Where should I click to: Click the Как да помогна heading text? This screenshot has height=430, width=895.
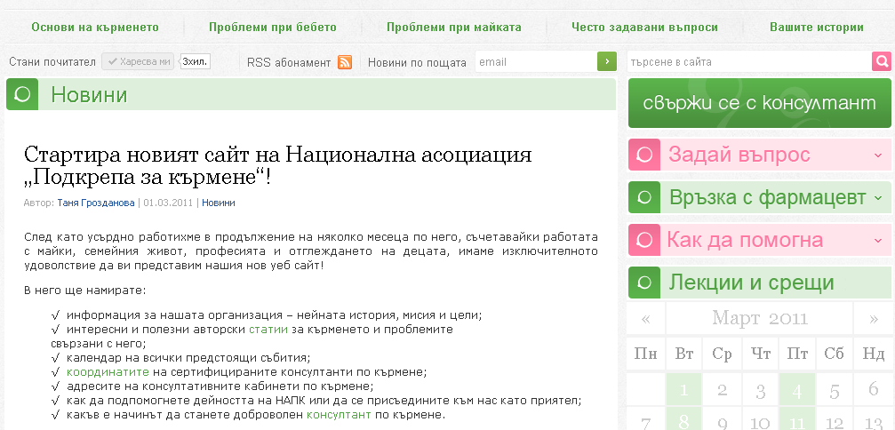coord(745,240)
